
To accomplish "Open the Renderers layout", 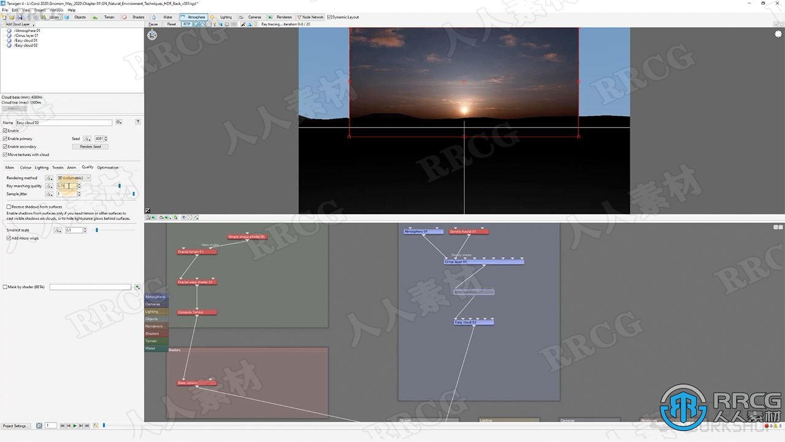I will 281,17.
